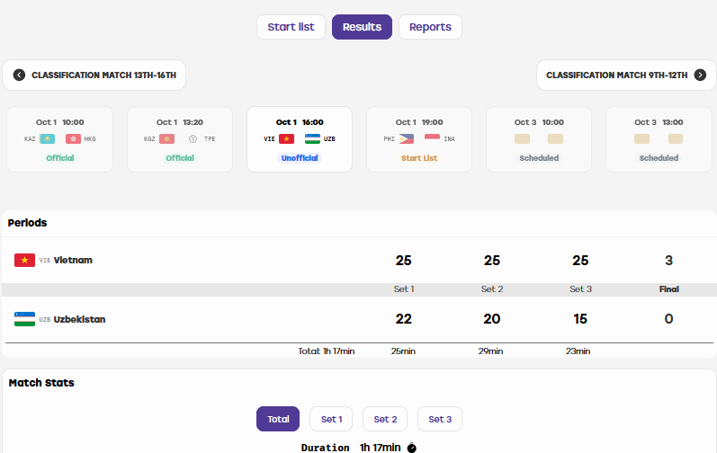Click the Vietnam team name

(x=73, y=261)
